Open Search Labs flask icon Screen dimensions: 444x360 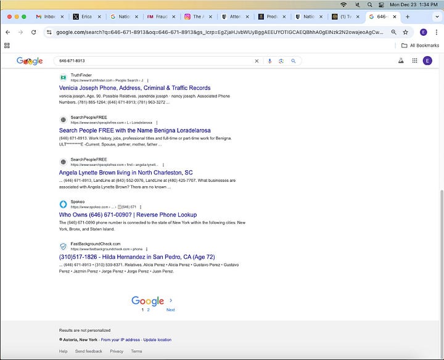click(401, 60)
